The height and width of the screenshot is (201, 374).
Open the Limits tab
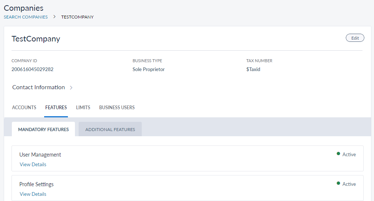83,108
